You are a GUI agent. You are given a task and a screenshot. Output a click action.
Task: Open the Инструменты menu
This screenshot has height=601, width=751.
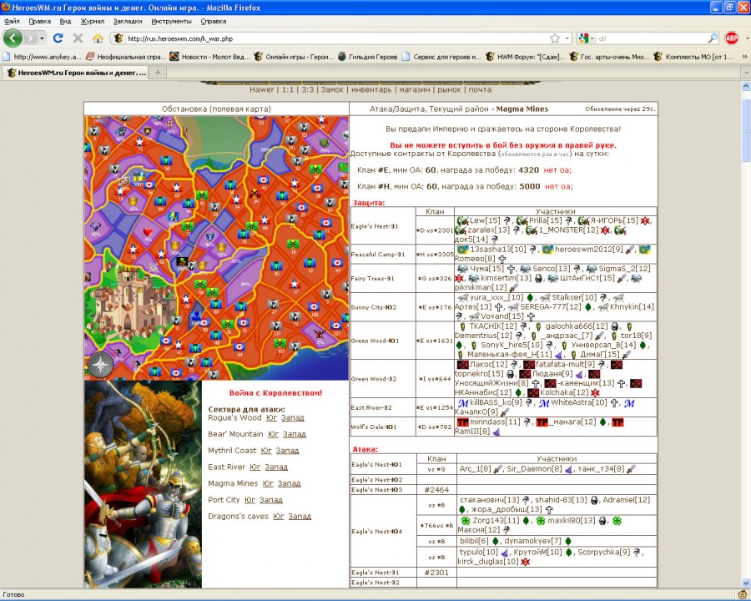[171, 21]
